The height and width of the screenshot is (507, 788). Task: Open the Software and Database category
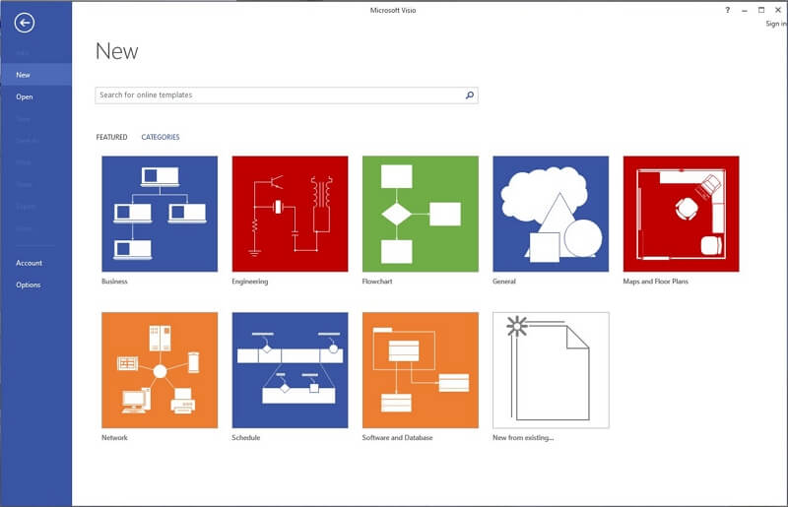click(x=421, y=370)
